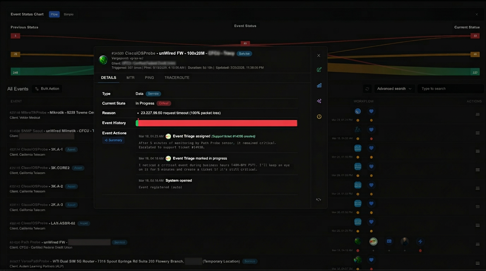
Task: Open the support ticket link in Event Triage assigned
Action: (233, 136)
